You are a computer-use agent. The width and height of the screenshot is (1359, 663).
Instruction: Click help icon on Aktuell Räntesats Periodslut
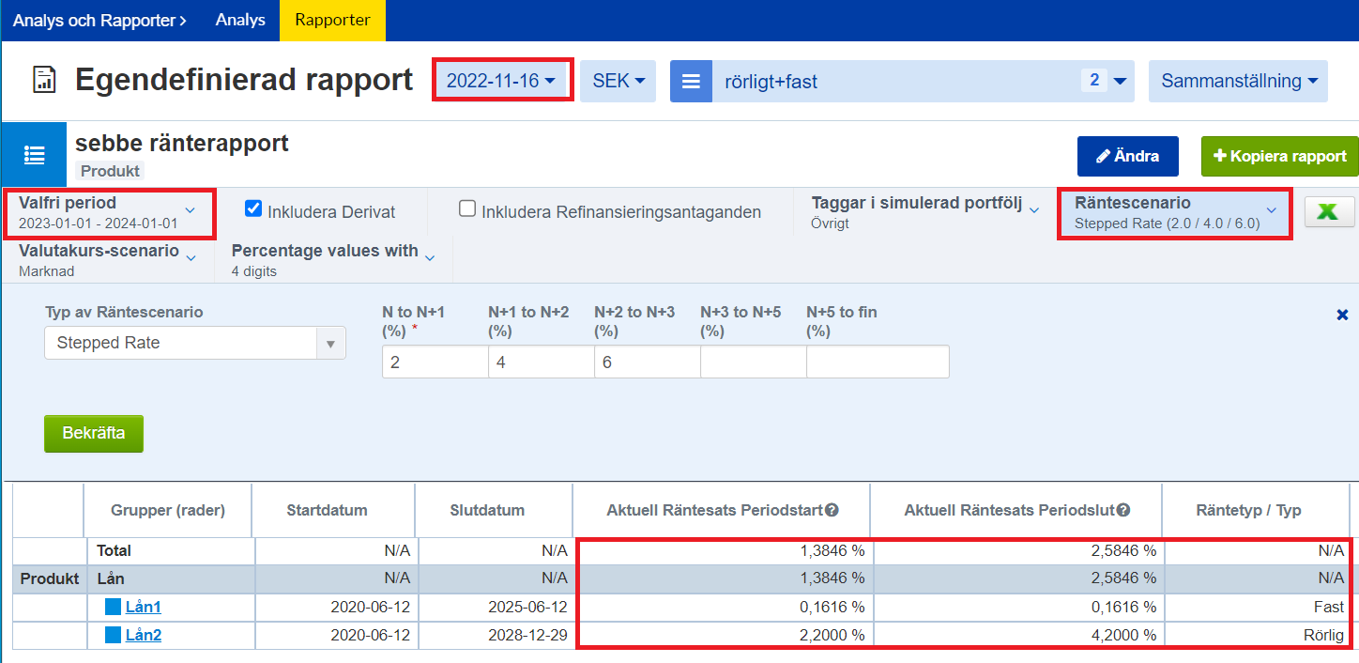click(1123, 511)
